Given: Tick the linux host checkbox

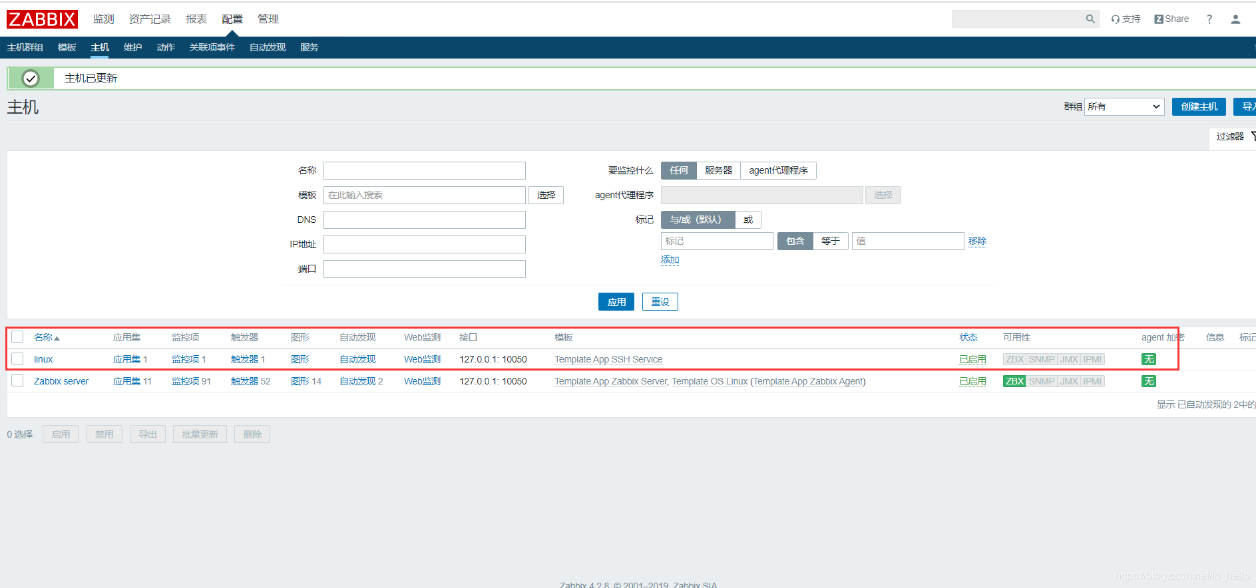Looking at the screenshot, I should [17, 359].
